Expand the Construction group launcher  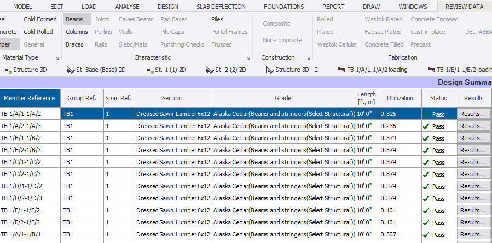click(x=308, y=57)
